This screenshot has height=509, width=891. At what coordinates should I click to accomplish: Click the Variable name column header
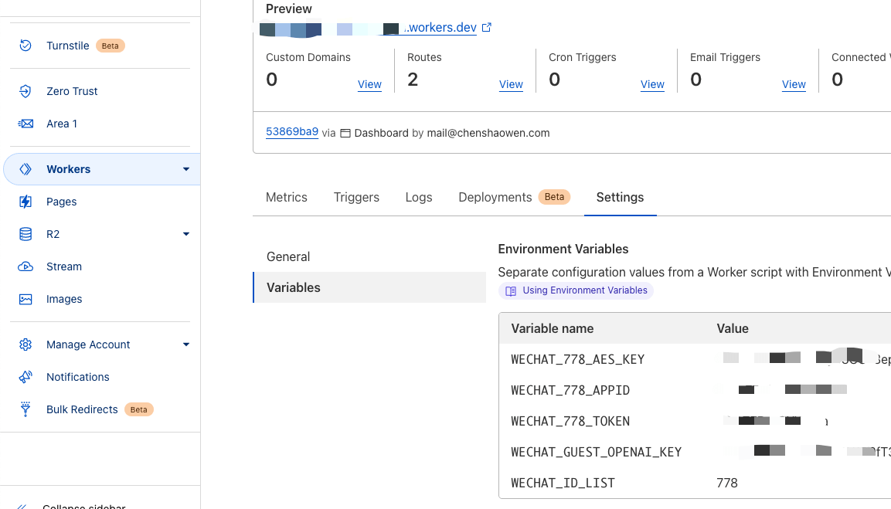[552, 328]
